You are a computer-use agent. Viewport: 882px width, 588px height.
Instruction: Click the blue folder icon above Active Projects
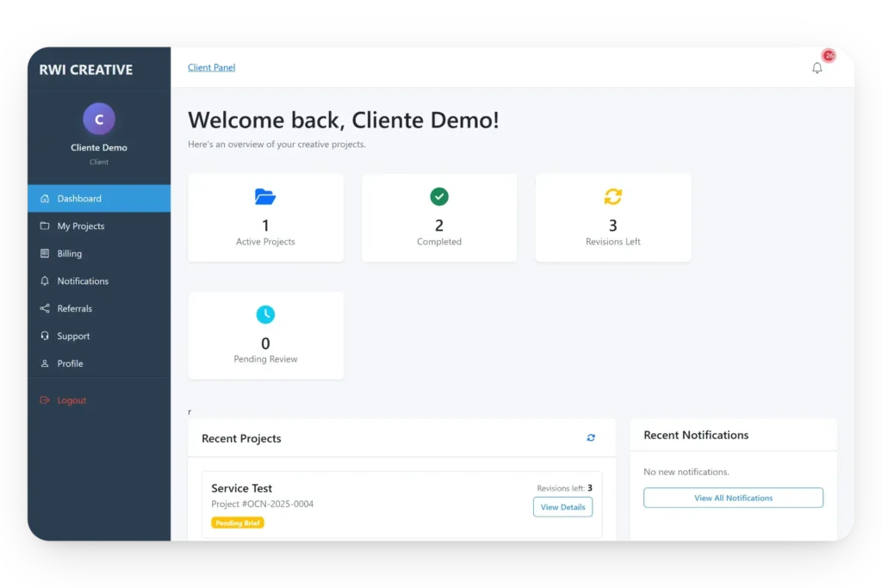(x=265, y=196)
